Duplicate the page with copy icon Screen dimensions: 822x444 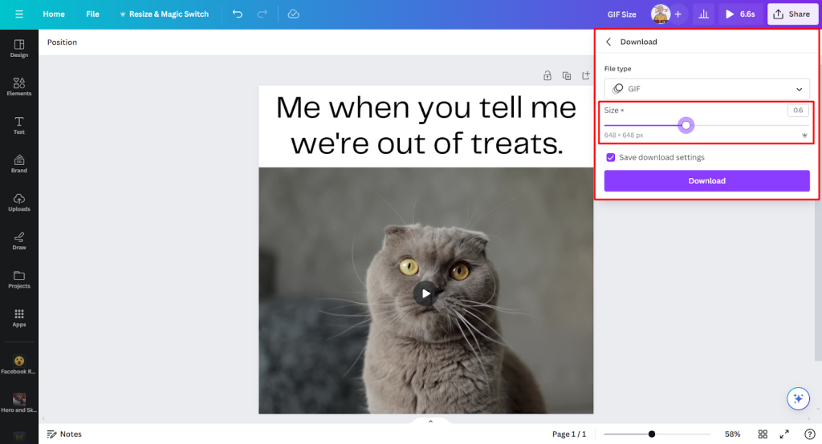[567, 76]
